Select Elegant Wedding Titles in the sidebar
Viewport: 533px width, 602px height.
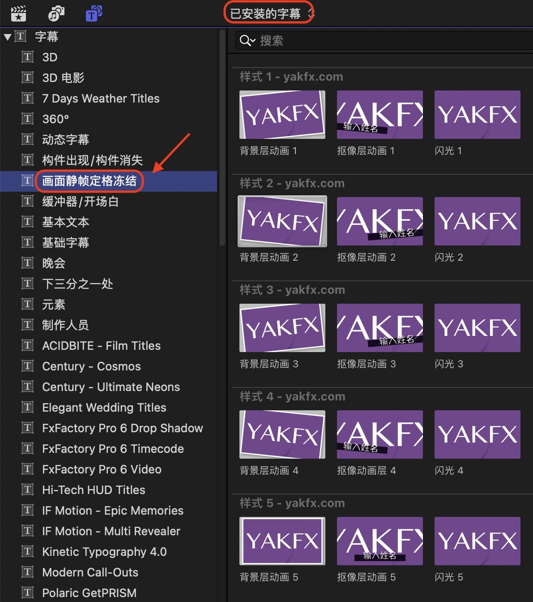coord(104,408)
